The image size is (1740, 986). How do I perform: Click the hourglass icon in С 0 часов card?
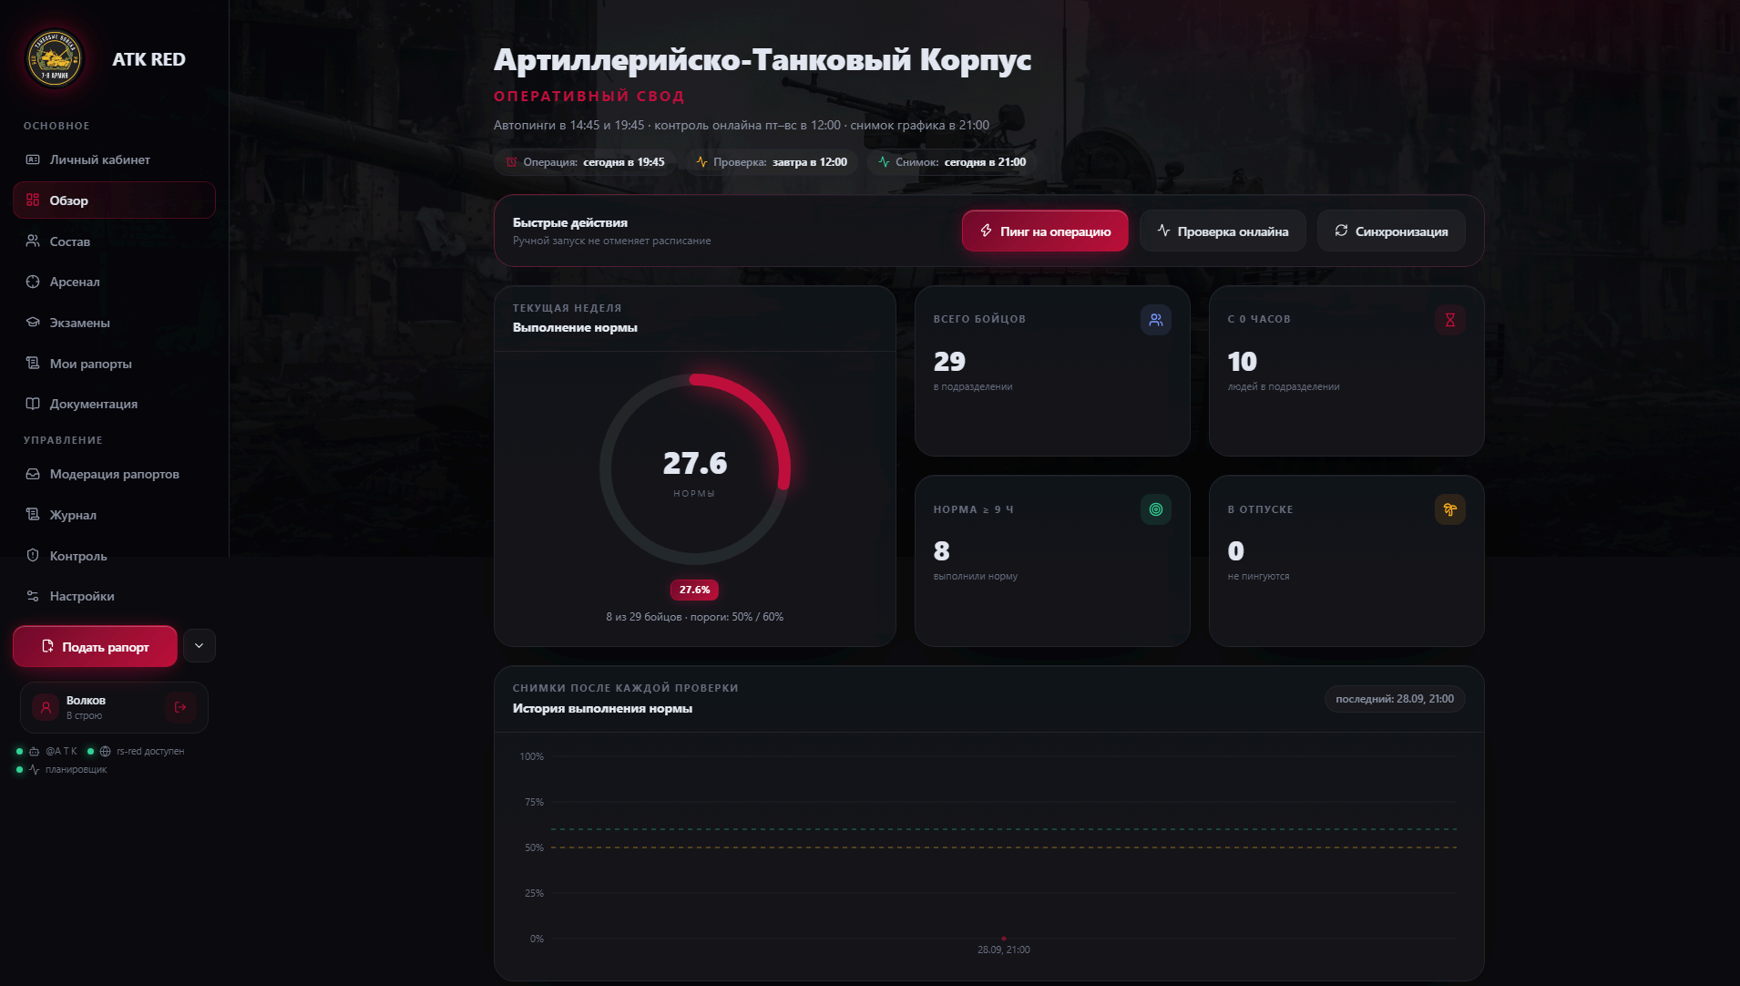coord(1450,320)
